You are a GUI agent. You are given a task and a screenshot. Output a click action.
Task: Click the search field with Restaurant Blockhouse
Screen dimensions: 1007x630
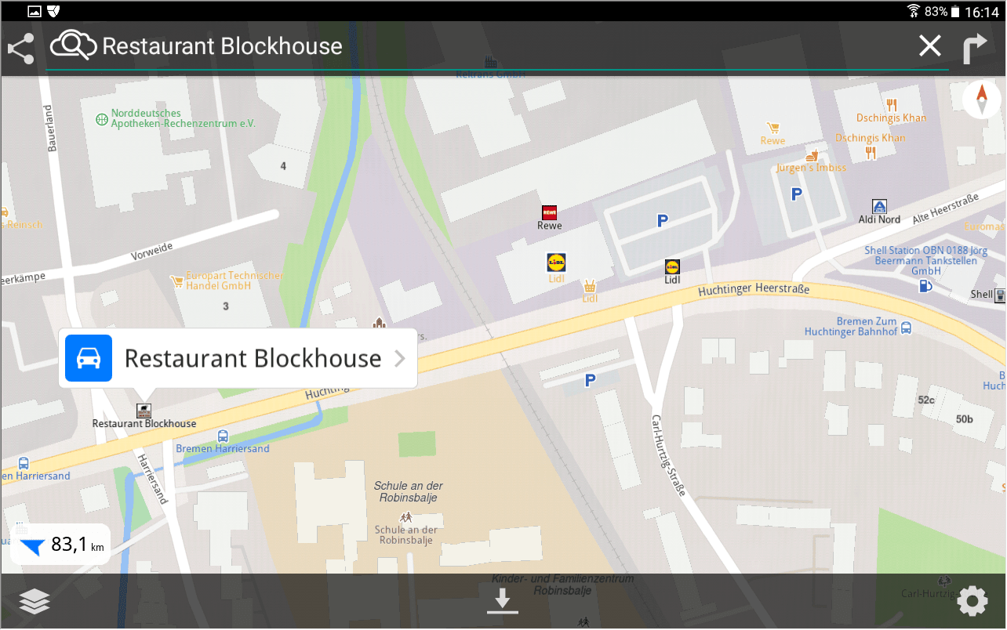[497, 47]
